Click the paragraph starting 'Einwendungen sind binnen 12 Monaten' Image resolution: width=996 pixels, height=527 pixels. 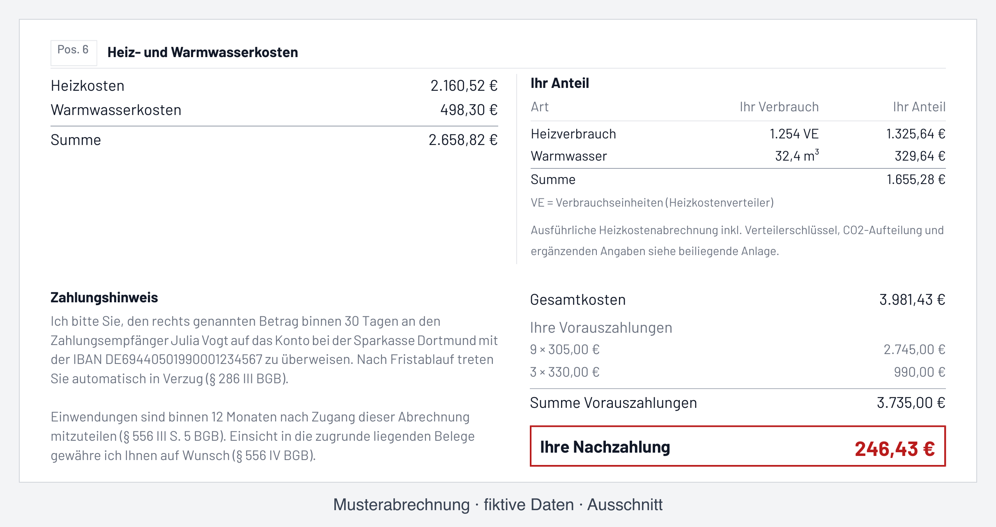tap(263, 436)
